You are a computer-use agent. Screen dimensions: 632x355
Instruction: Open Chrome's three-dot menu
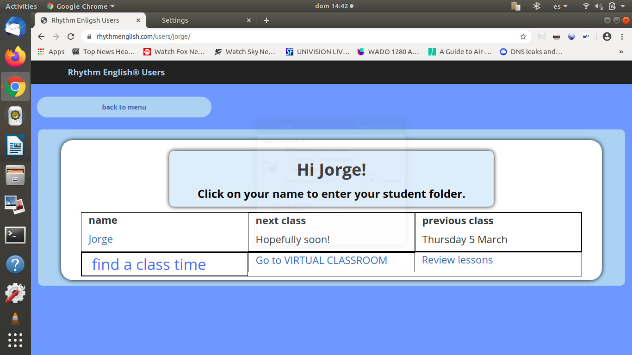pyautogui.click(x=622, y=37)
